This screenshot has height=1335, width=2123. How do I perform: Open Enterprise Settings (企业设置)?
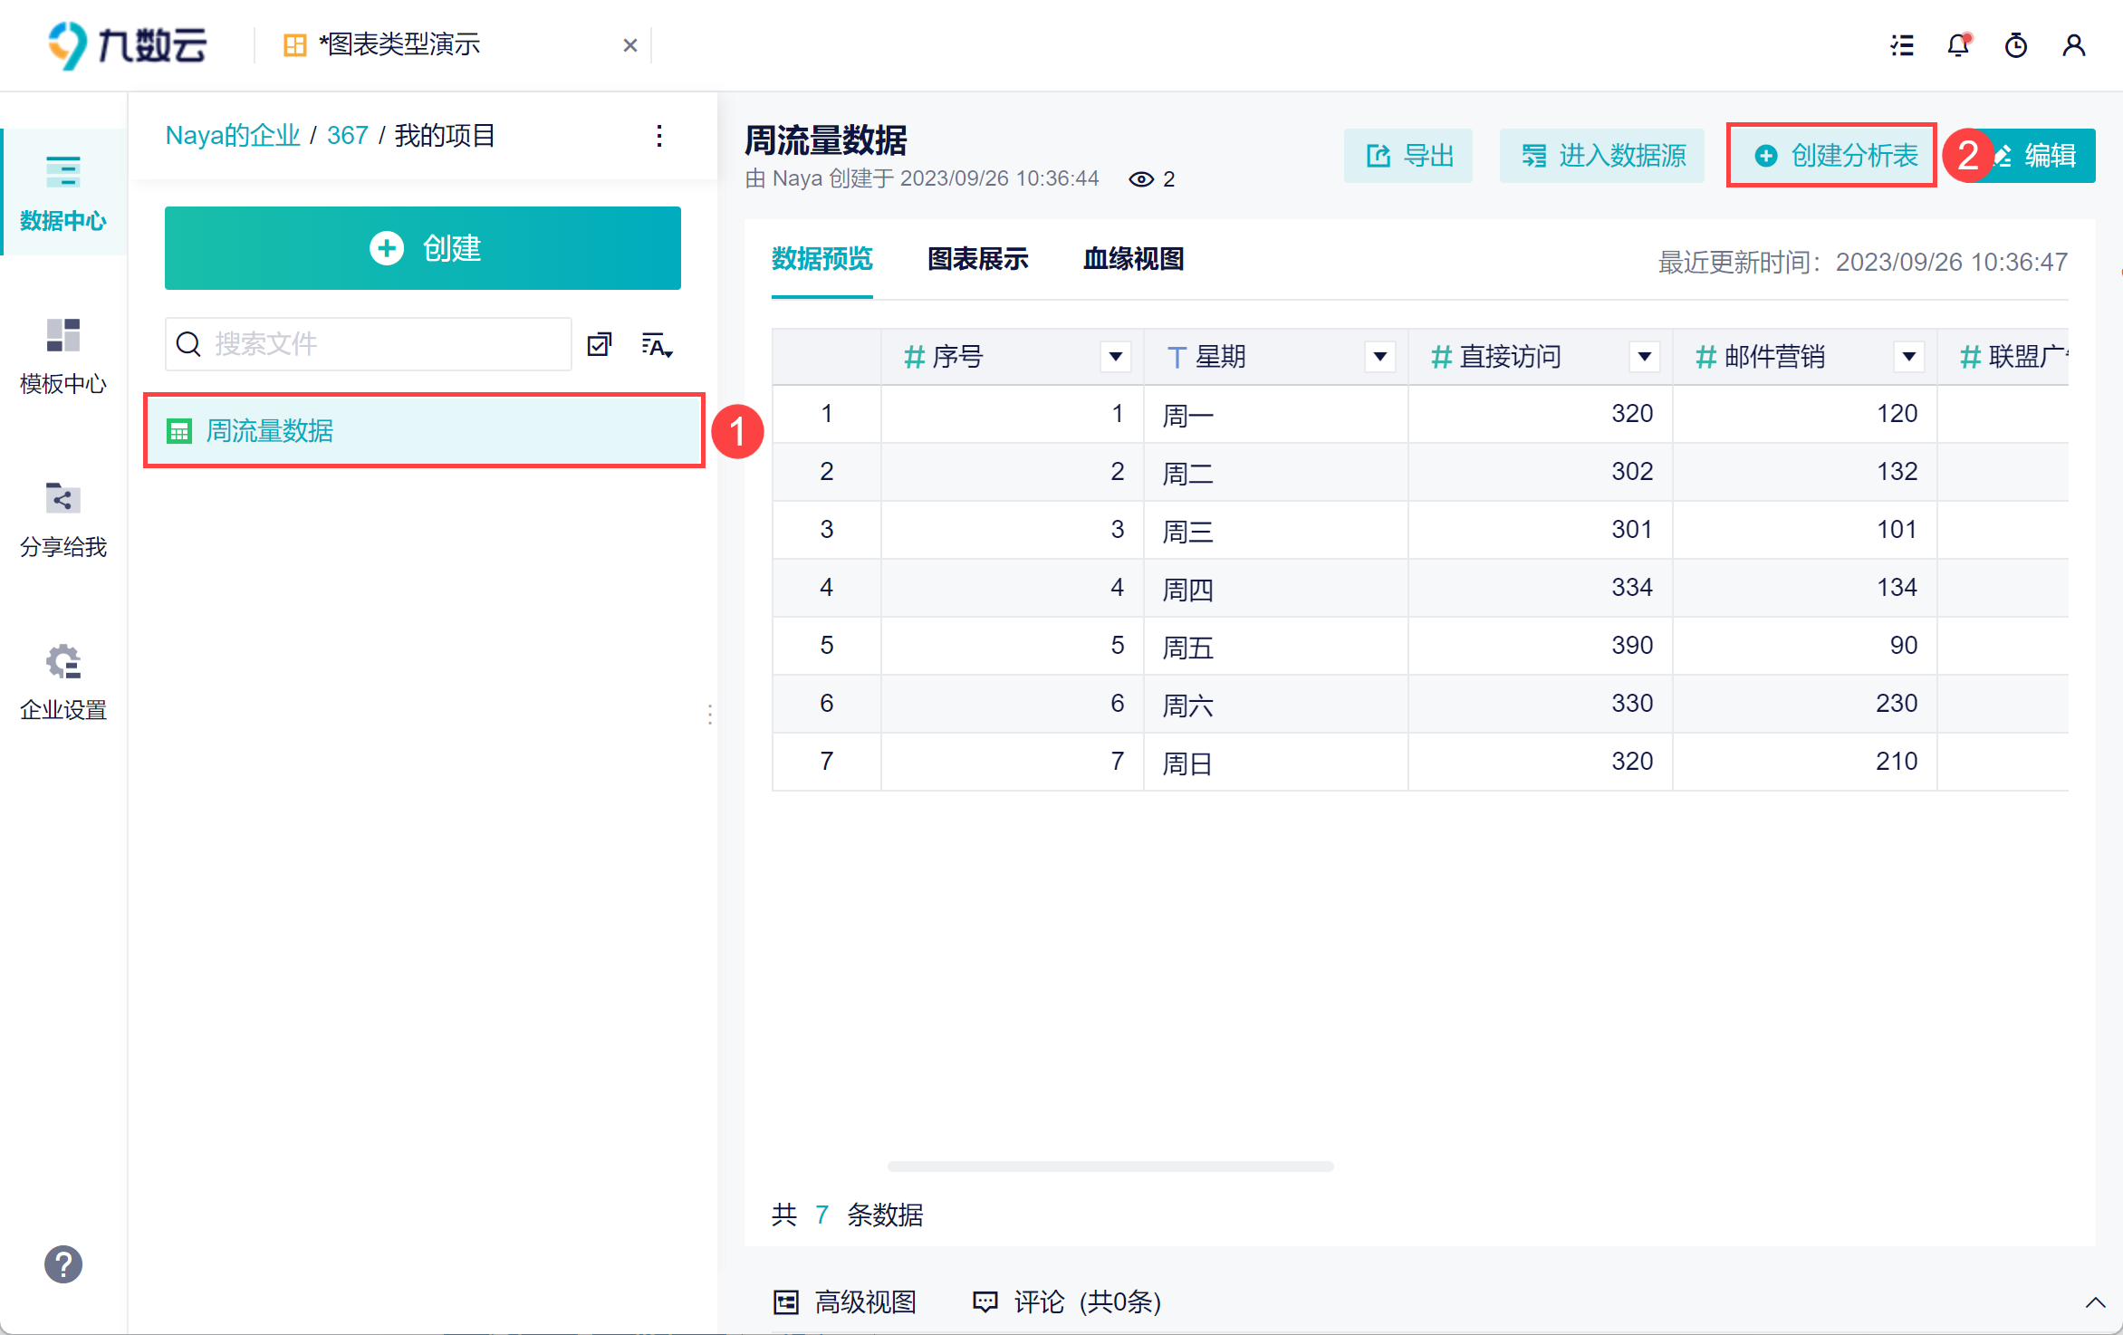coord(63,682)
